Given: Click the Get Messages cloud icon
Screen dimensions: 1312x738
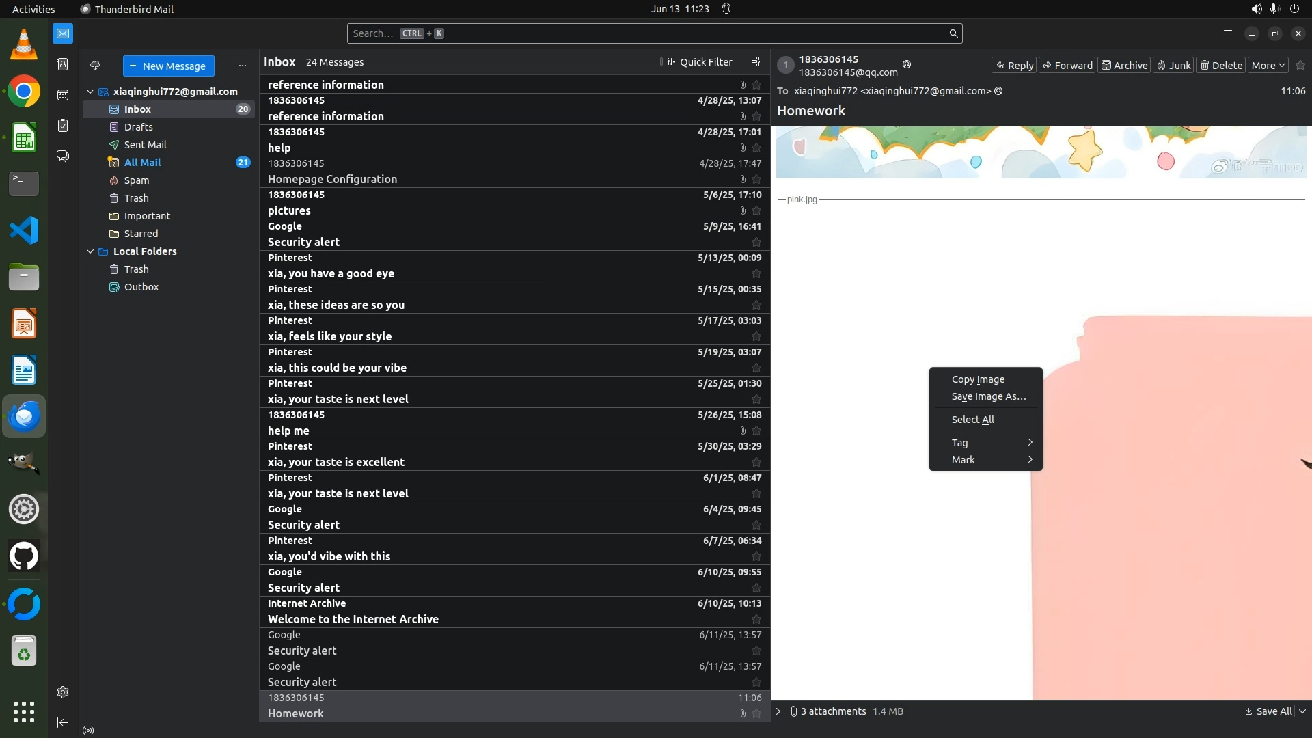Looking at the screenshot, I should click(95, 66).
